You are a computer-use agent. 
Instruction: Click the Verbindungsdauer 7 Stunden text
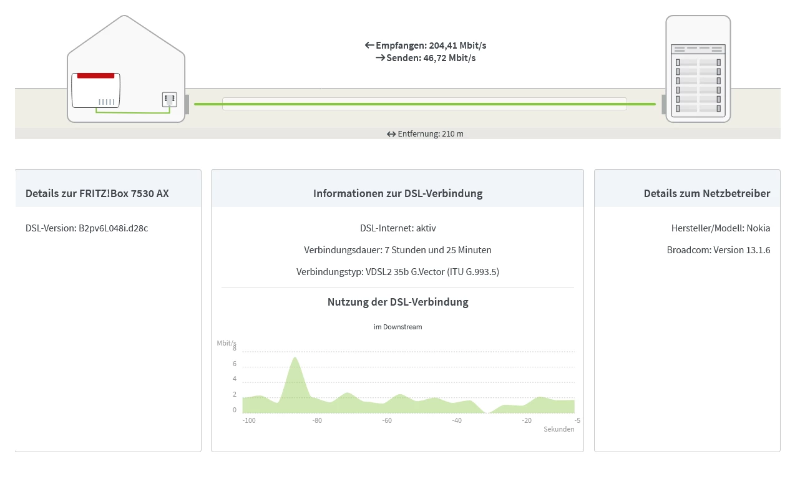[397, 250]
